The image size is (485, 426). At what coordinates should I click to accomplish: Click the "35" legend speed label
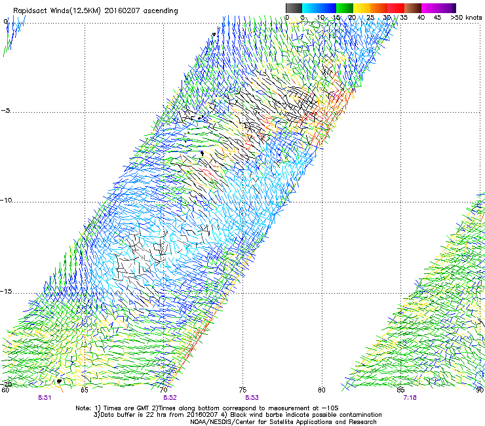pyautogui.click(x=404, y=18)
